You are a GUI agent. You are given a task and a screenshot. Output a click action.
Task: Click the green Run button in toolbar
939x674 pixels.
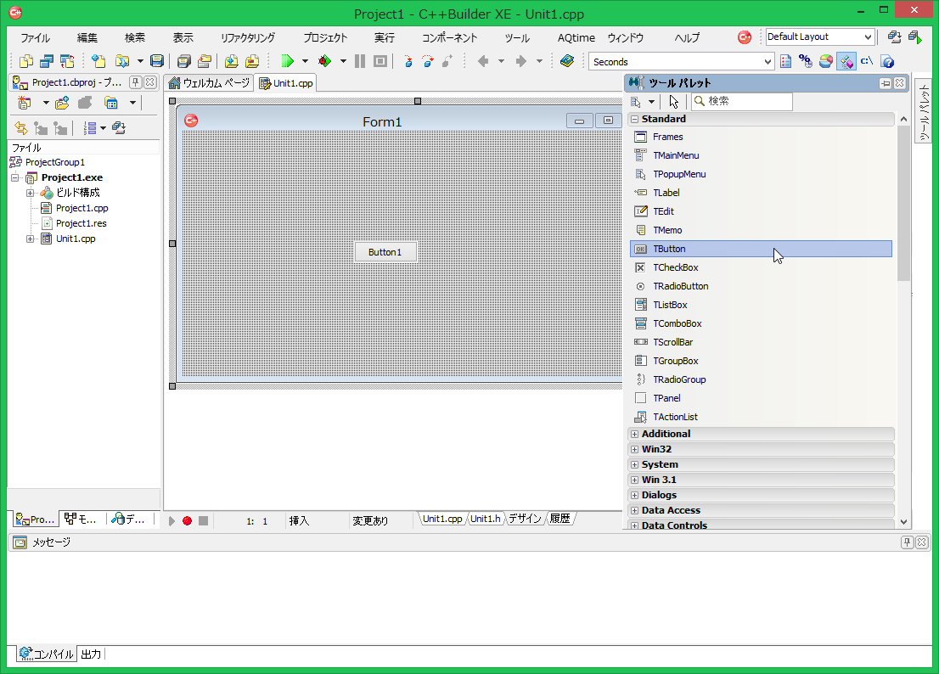point(287,61)
